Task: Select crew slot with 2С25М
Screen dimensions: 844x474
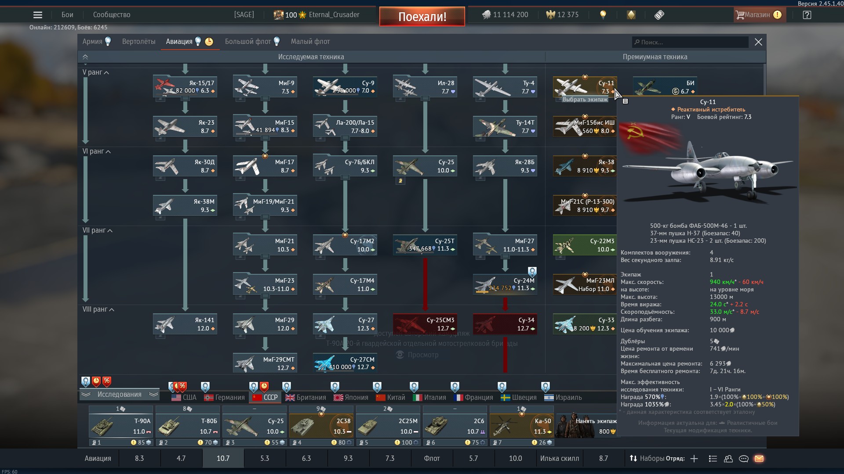Action: click(x=388, y=426)
